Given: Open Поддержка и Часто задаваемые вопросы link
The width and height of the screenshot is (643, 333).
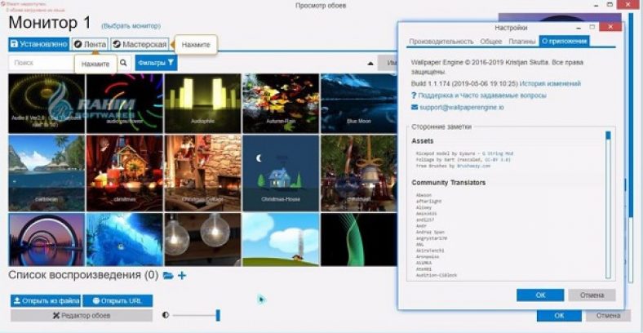Looking at the screenshot, I should (482, 95).
